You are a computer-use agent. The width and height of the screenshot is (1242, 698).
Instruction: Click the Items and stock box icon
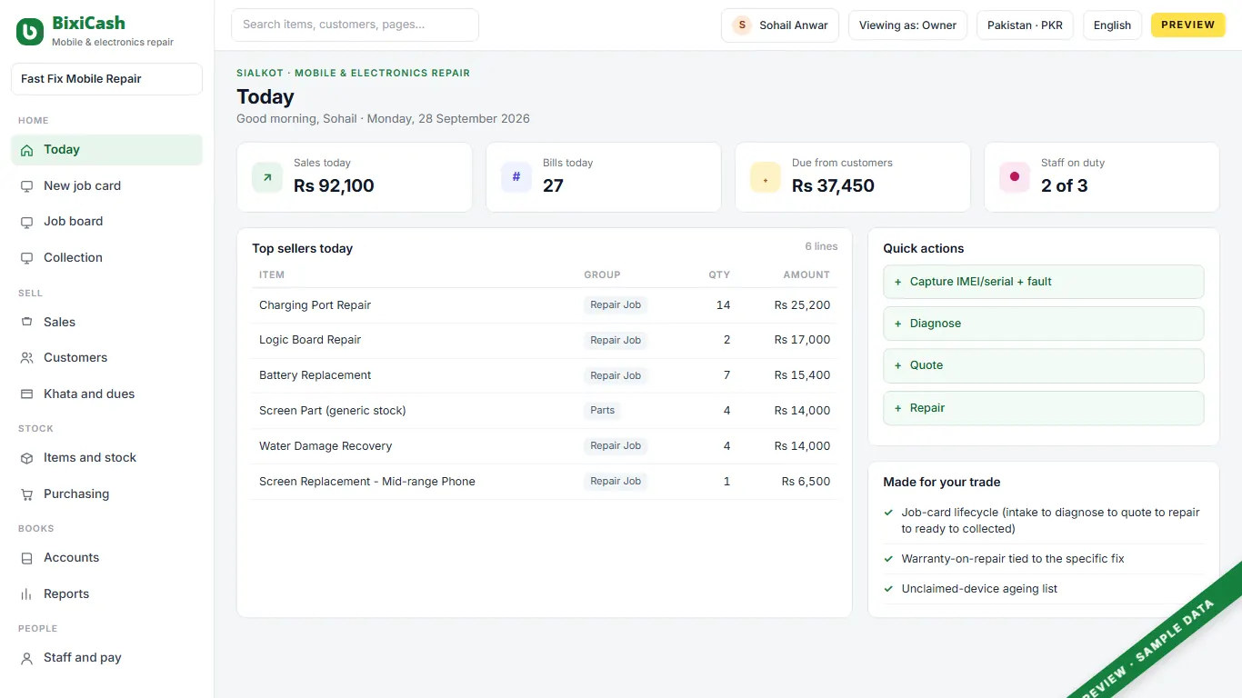[26, 458]
